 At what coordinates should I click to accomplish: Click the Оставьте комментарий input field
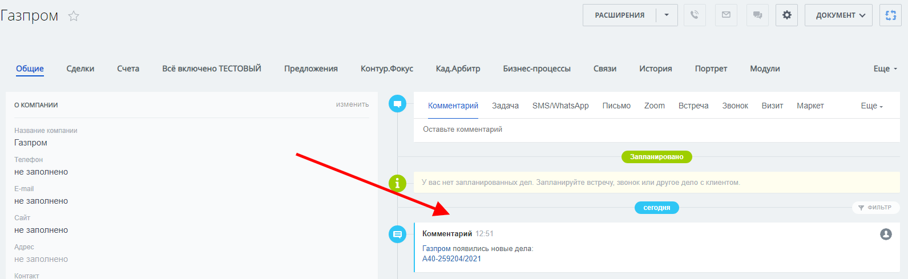click(x=656, y=130)
